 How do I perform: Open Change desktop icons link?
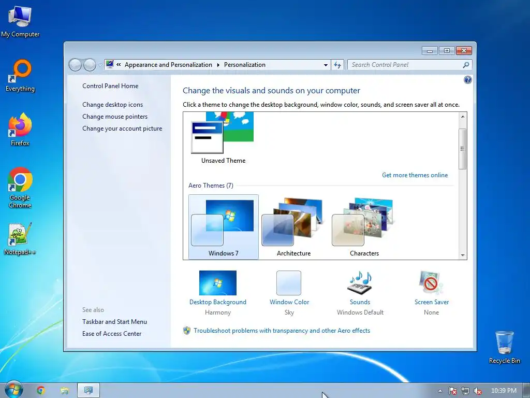(112, 105)
